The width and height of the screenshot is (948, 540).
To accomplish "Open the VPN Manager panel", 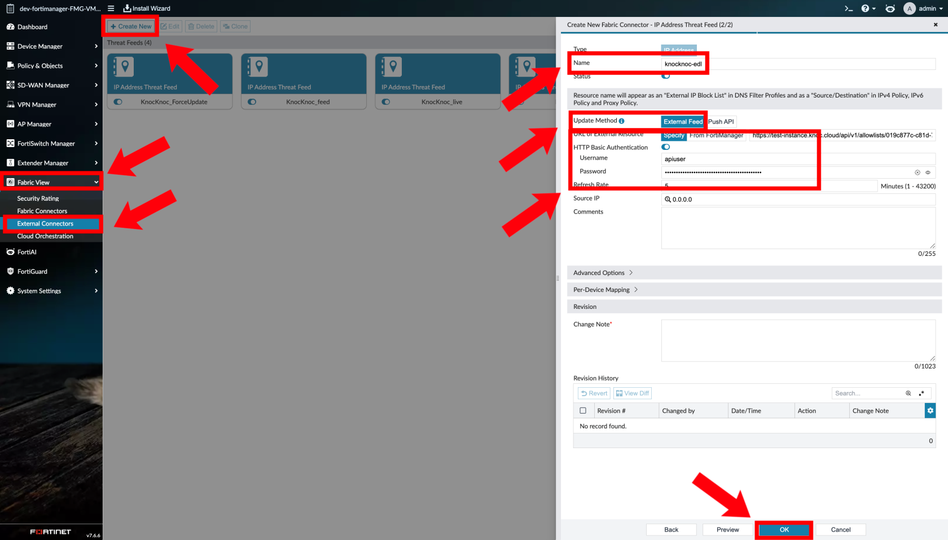I will (x=37, y=104).
